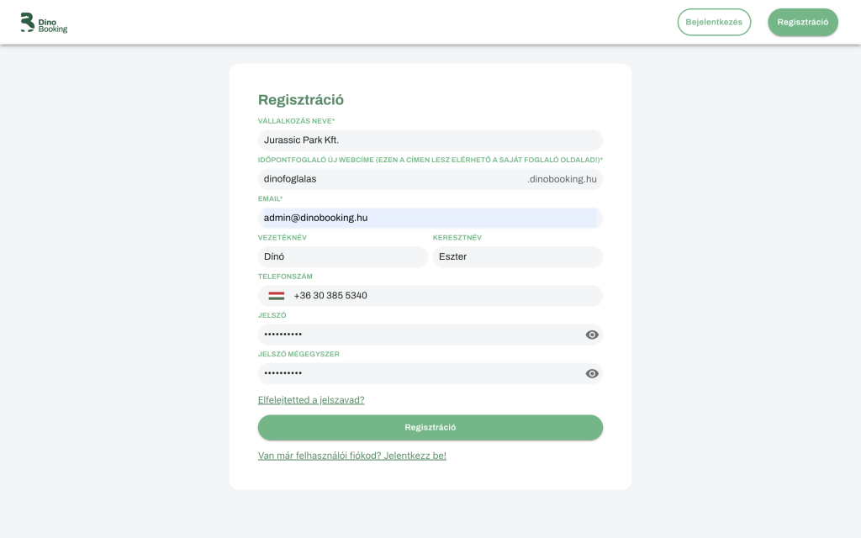Click the .dinobooking.hu domain suffix
The image size is (861, 538).
pos(562,179)
